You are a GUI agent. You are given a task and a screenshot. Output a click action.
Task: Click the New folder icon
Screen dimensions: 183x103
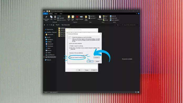[86, 17]
